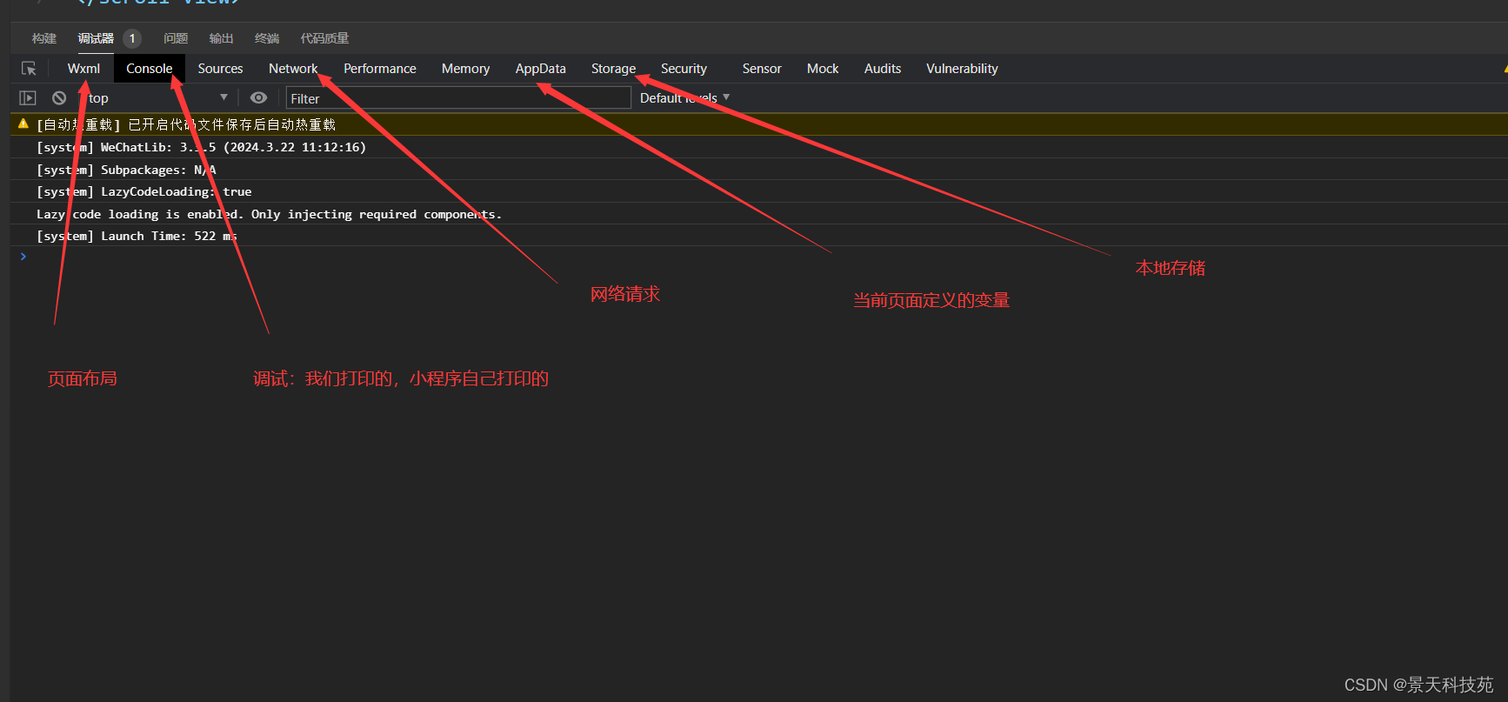Open the Mock tab
Image resolution: width=1508 pixels, height=702 pixels.
point(823,69)
